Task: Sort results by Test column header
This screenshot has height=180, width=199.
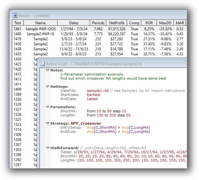Action: click(18, 23)
